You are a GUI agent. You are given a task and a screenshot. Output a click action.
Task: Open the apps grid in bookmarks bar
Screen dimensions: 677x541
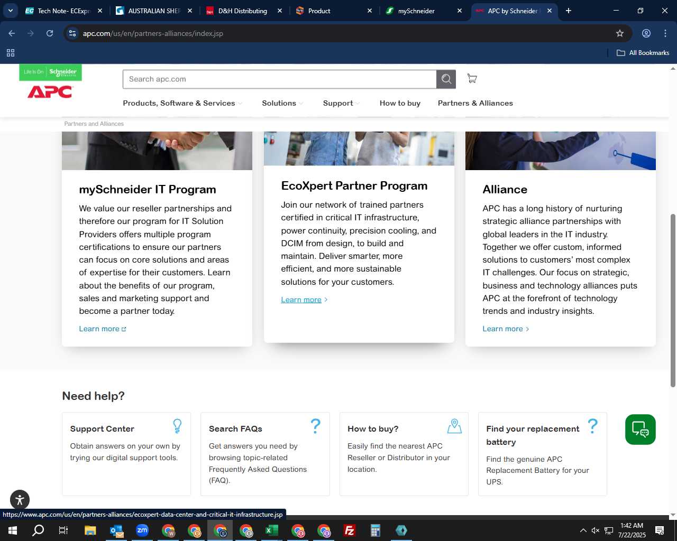click(x=11, y=53)
